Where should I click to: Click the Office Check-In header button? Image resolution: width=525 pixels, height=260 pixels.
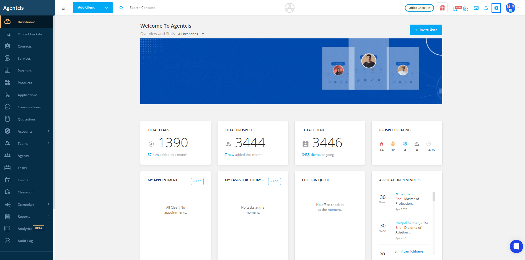[419, 8]
